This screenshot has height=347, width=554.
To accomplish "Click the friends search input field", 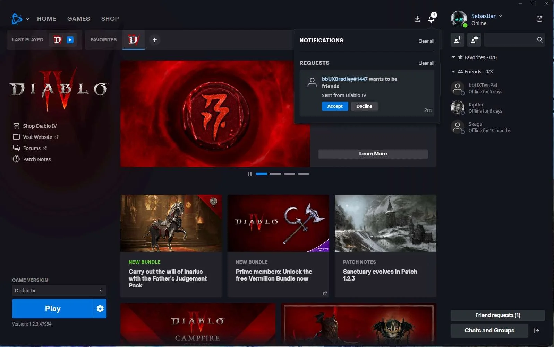I will pyautogui.click(x=510, y=40).
